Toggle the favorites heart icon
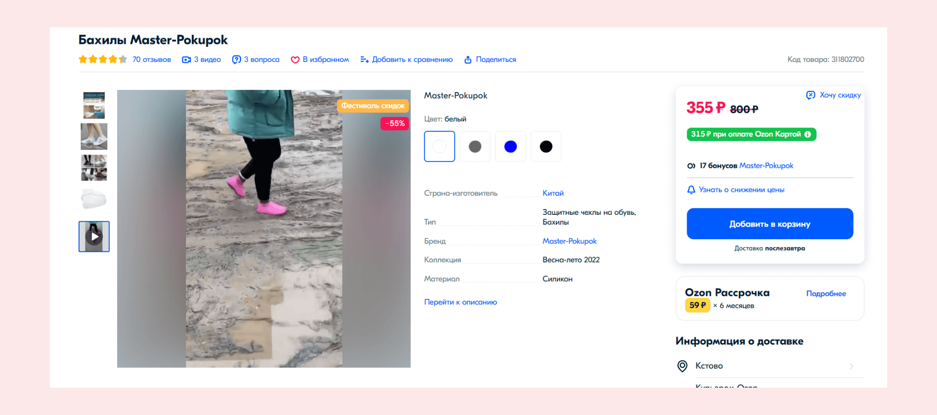 pos(295,60)
